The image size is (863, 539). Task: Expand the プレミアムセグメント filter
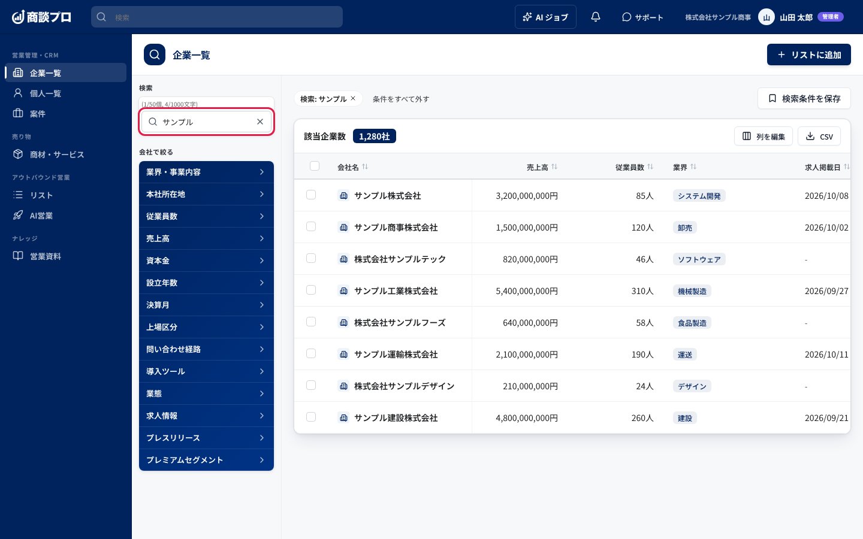(206, 460)
